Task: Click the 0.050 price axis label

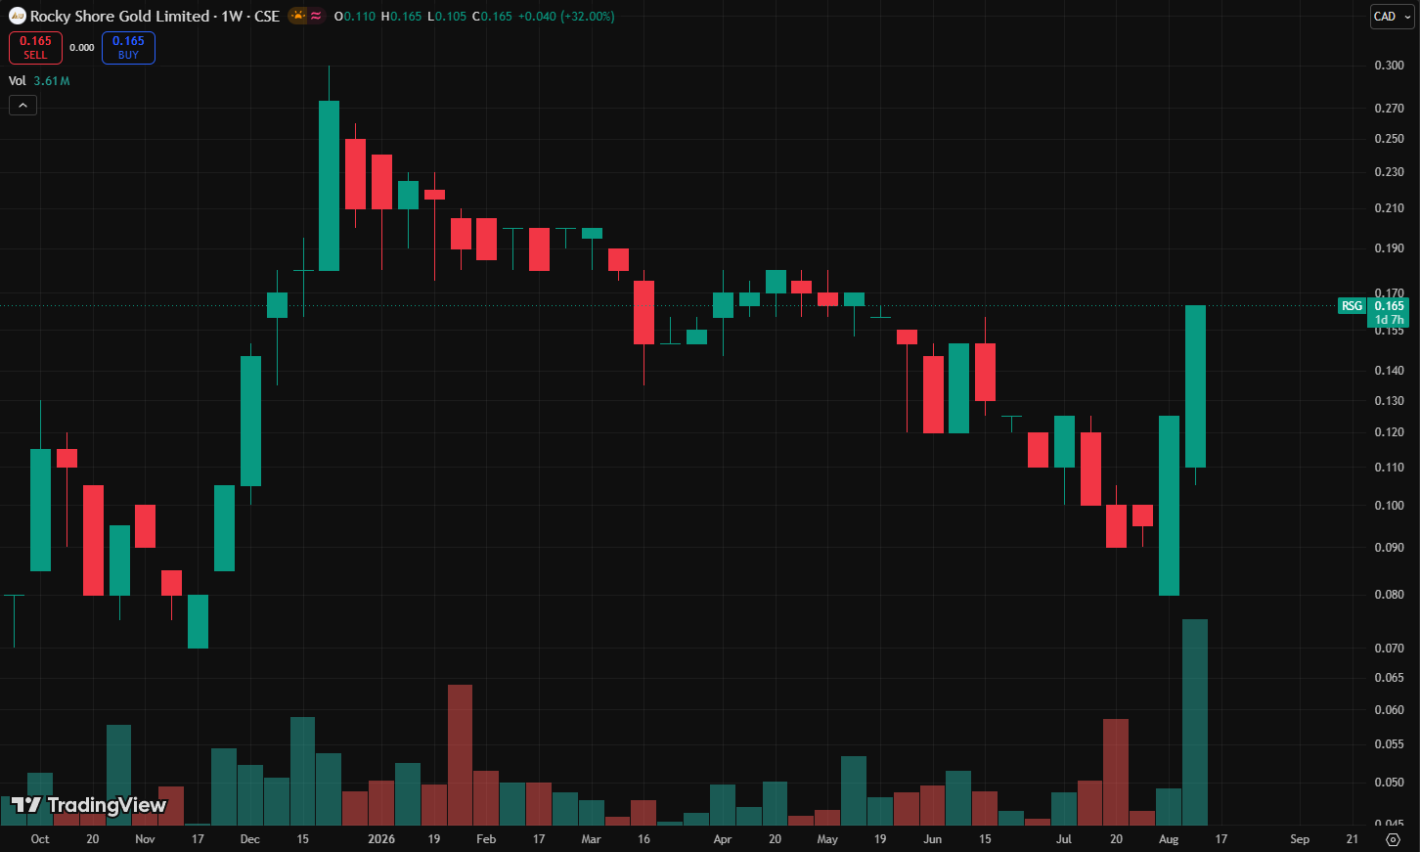Action: tap(1389, 783)
